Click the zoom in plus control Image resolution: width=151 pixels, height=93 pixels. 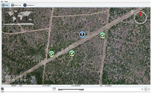click(x=14, y=76)
